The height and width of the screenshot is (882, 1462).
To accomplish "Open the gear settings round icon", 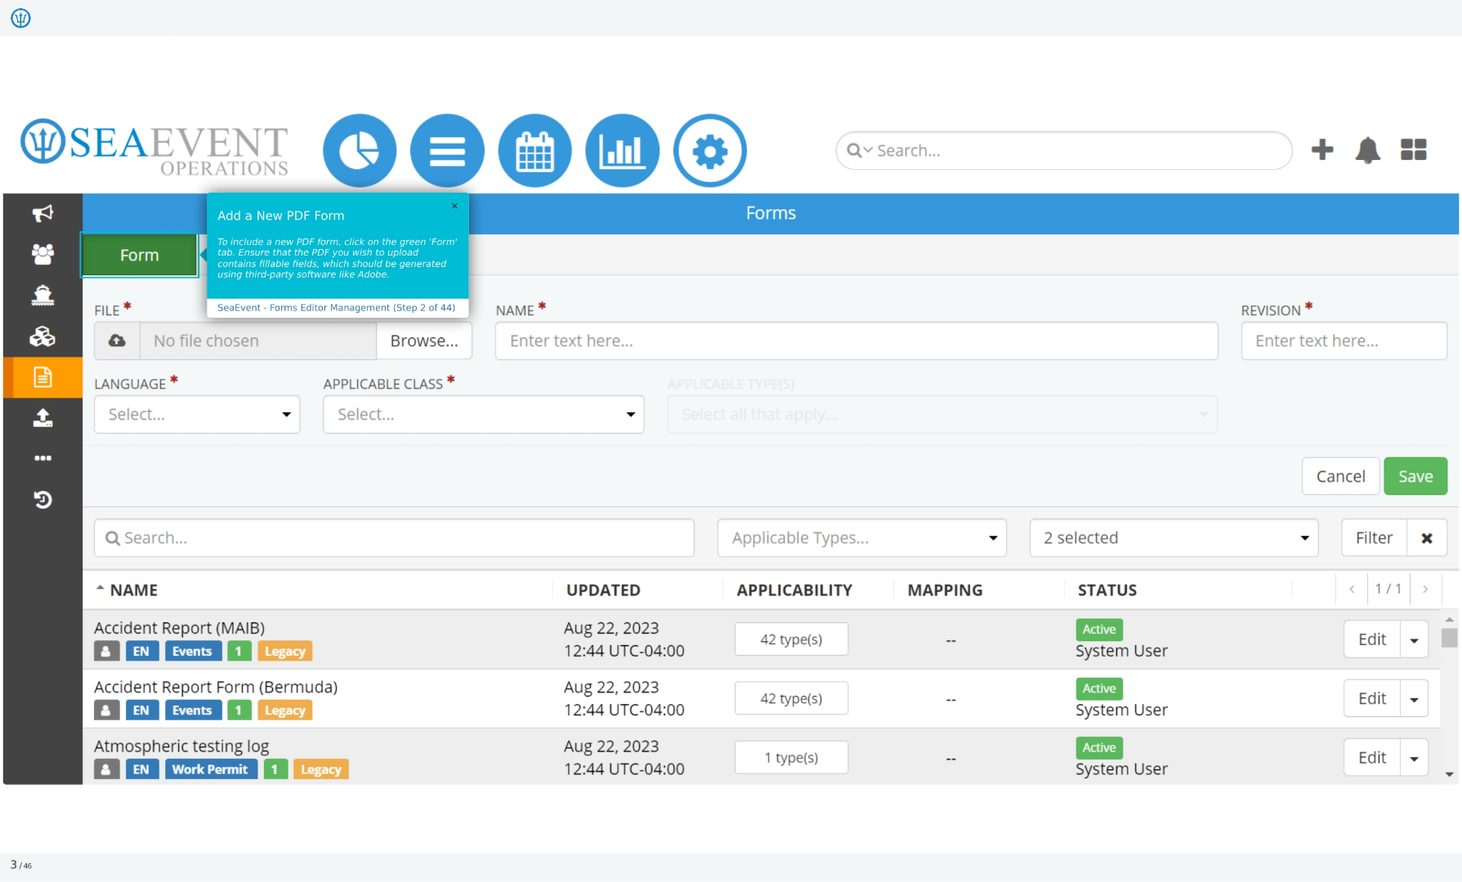I will point(709,150).
